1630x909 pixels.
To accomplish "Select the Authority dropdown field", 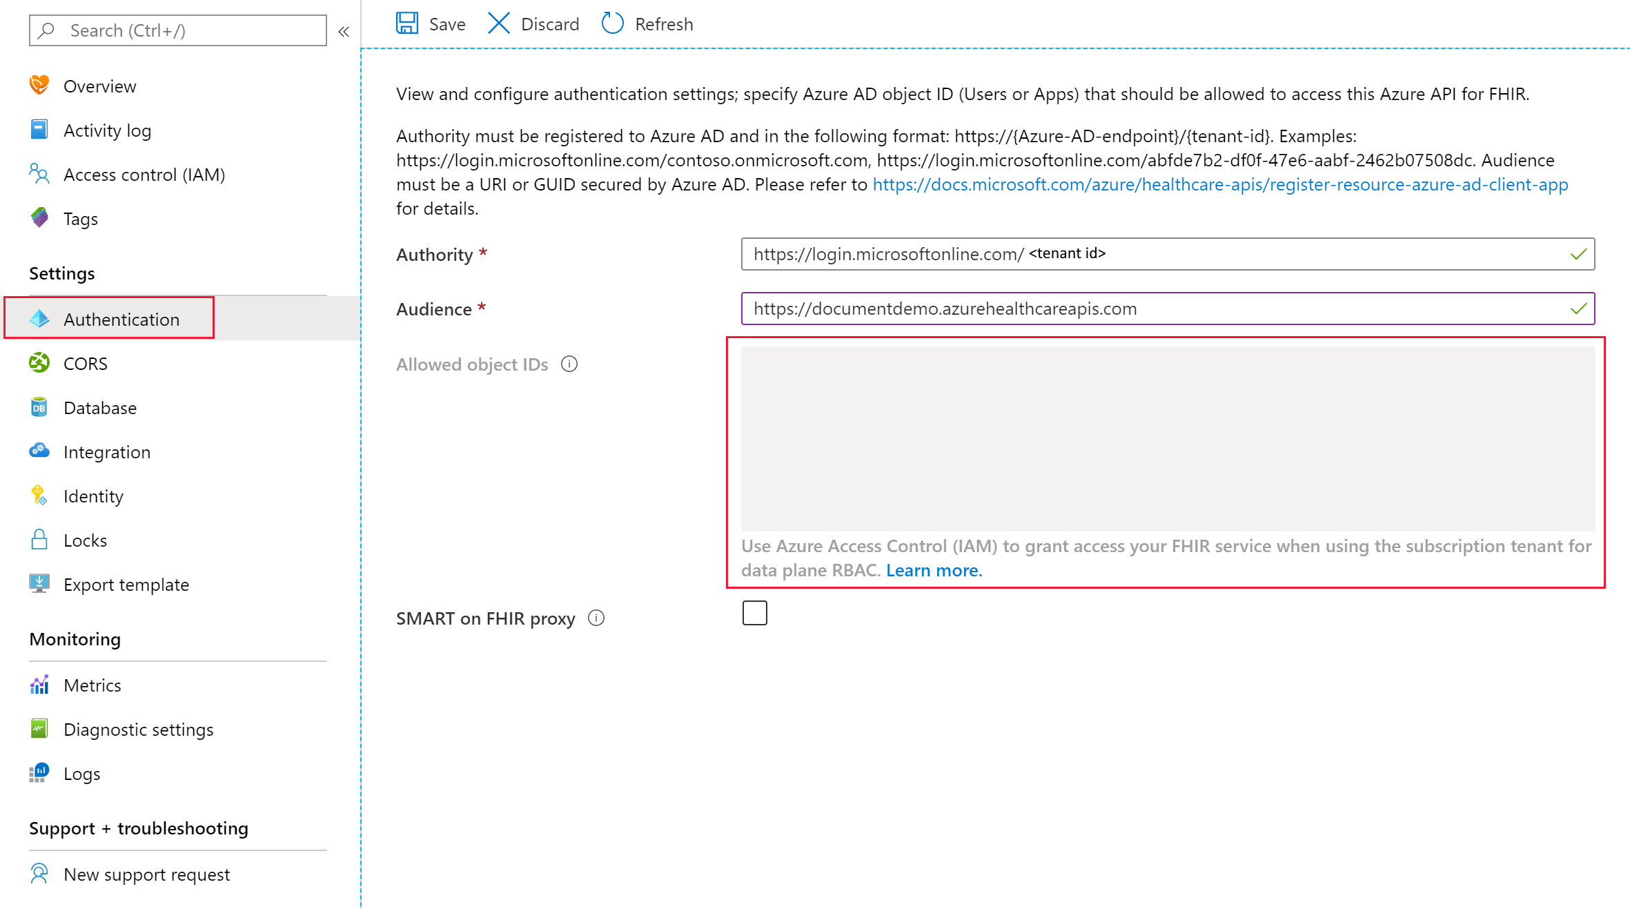I will pos(1169,254).
